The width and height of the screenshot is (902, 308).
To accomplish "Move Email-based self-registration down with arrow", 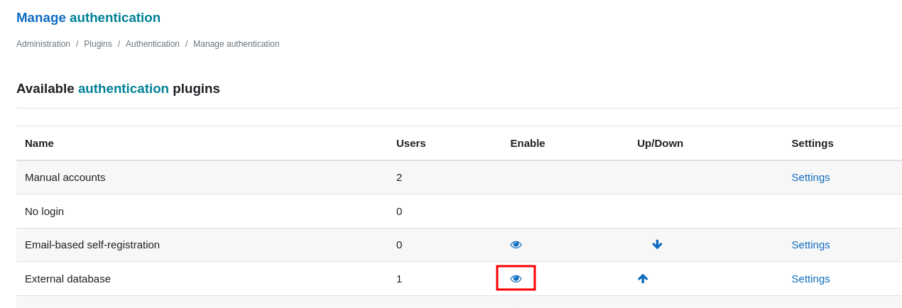I will point(657,245).
